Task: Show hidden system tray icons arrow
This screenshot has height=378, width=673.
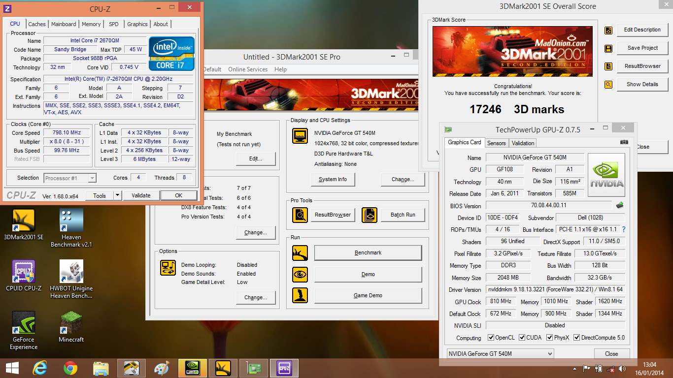Action: pos(575,369)
